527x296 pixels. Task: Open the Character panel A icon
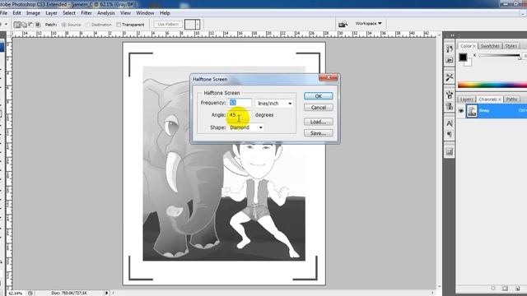[450, 123]
